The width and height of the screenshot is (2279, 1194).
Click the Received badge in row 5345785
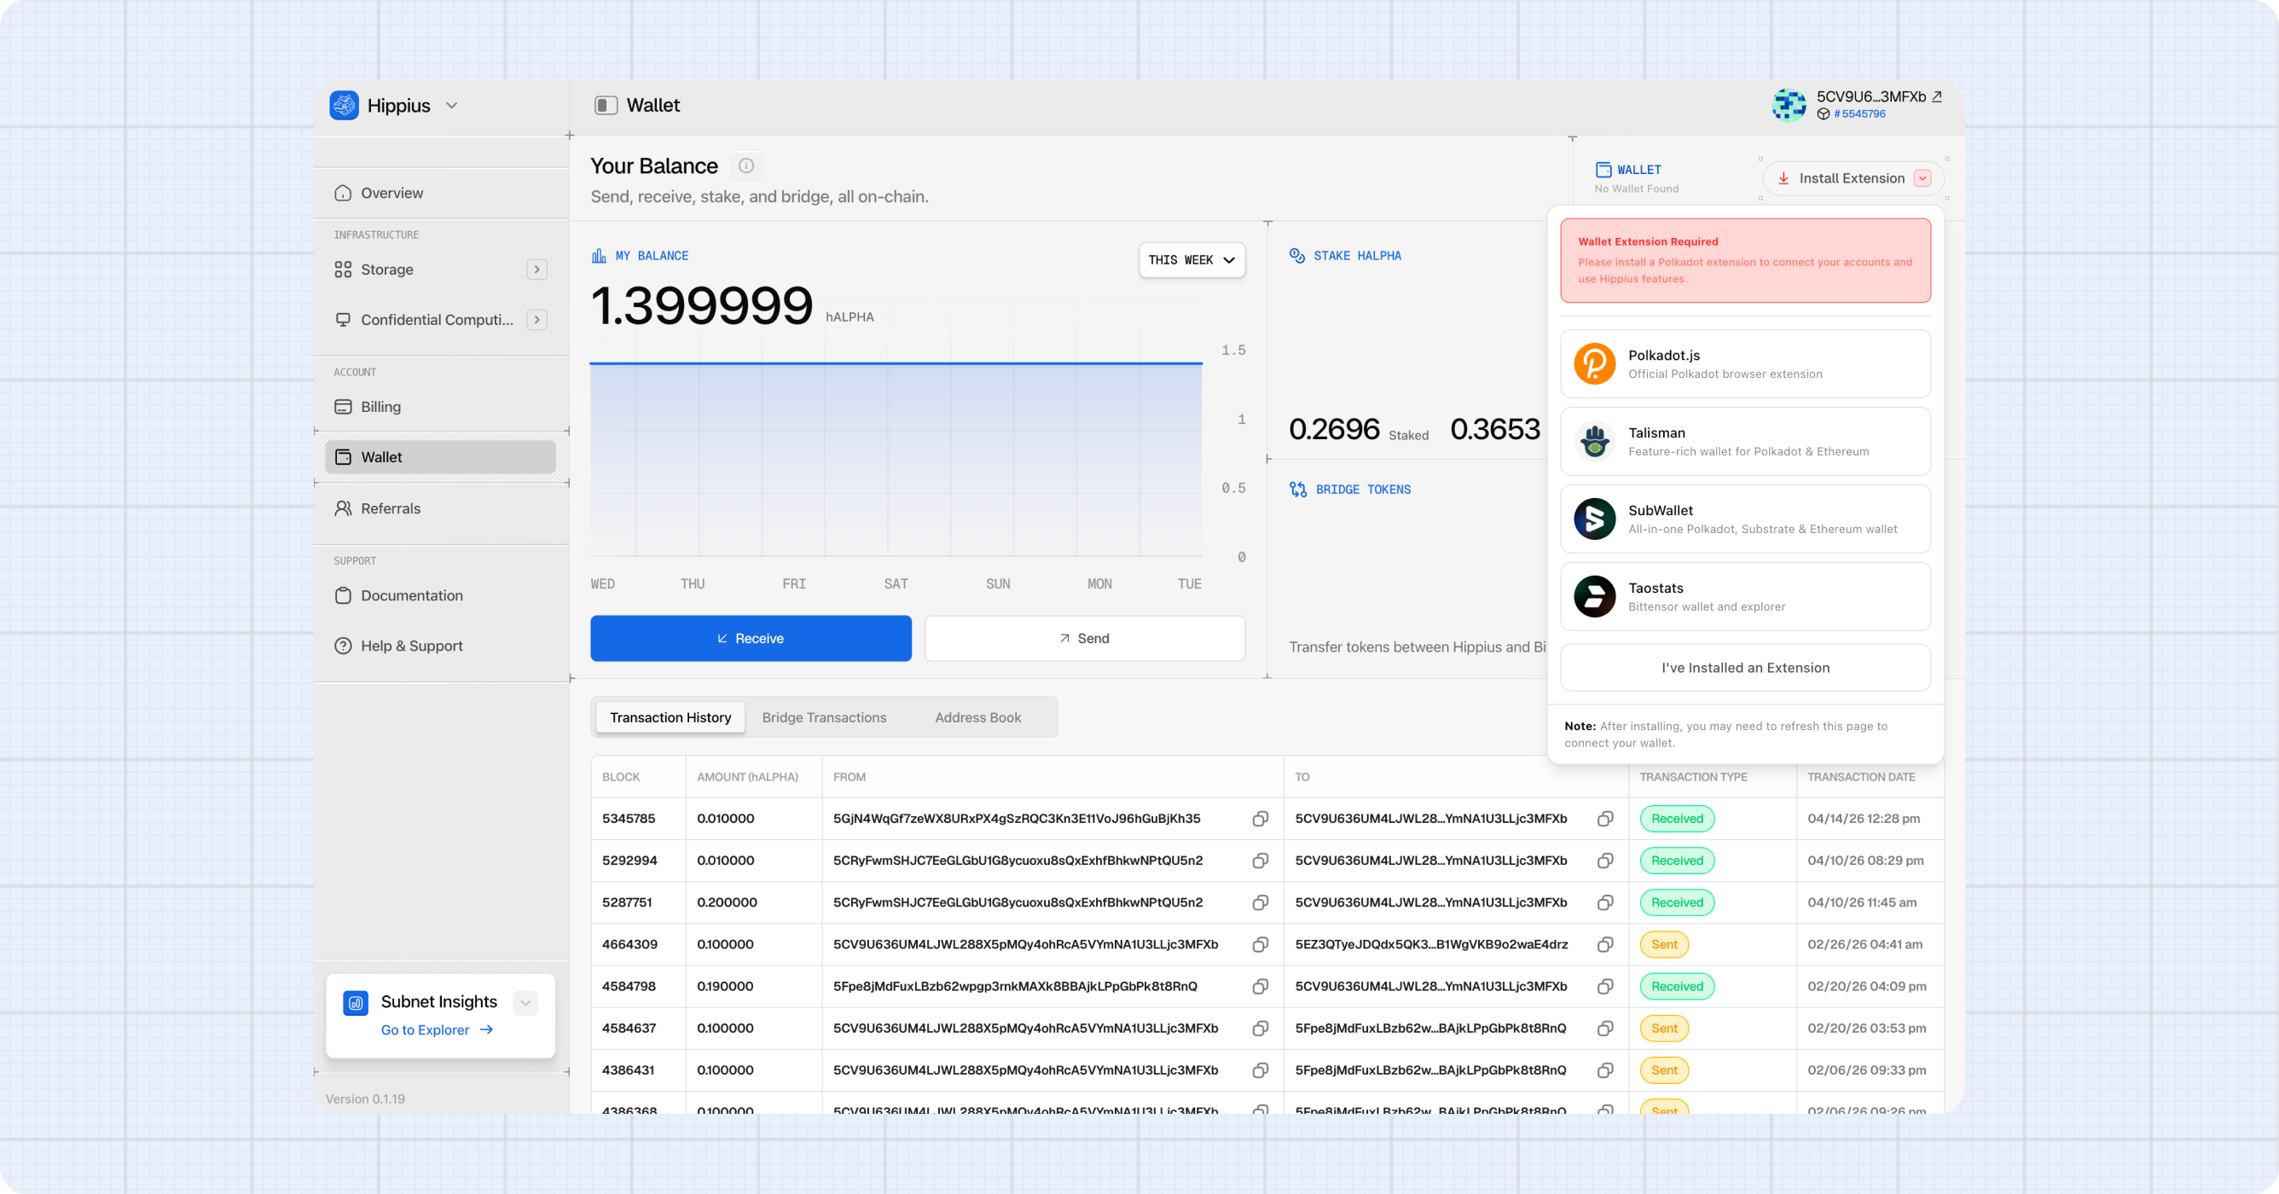click(1678, 819)
